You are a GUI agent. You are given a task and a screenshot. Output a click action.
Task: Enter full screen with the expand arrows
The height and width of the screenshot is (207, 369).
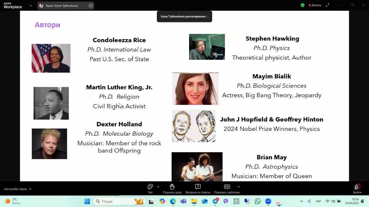tap(327, 5)
